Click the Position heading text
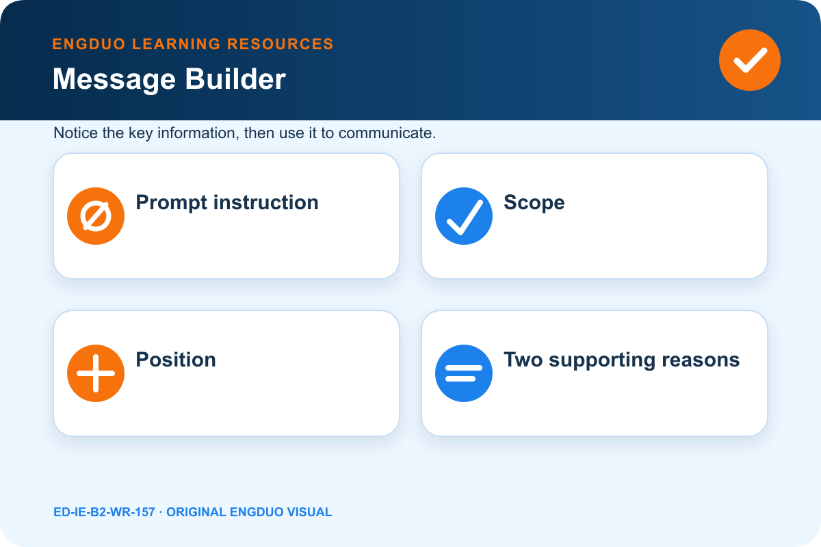The height and width of the screenshot is (547, 821). pyautogui.click(x=176, y=360)
